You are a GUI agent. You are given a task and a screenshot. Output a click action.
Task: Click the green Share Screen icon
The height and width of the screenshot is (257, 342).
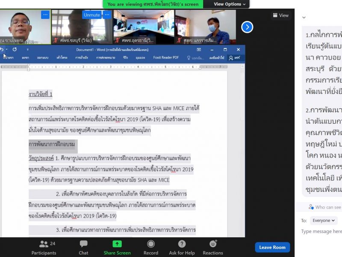click(x=117, y=244)
